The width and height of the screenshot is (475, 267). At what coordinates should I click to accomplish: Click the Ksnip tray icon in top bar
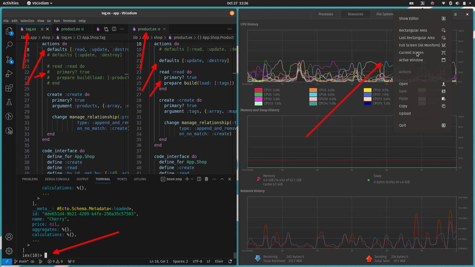(422, 3)
